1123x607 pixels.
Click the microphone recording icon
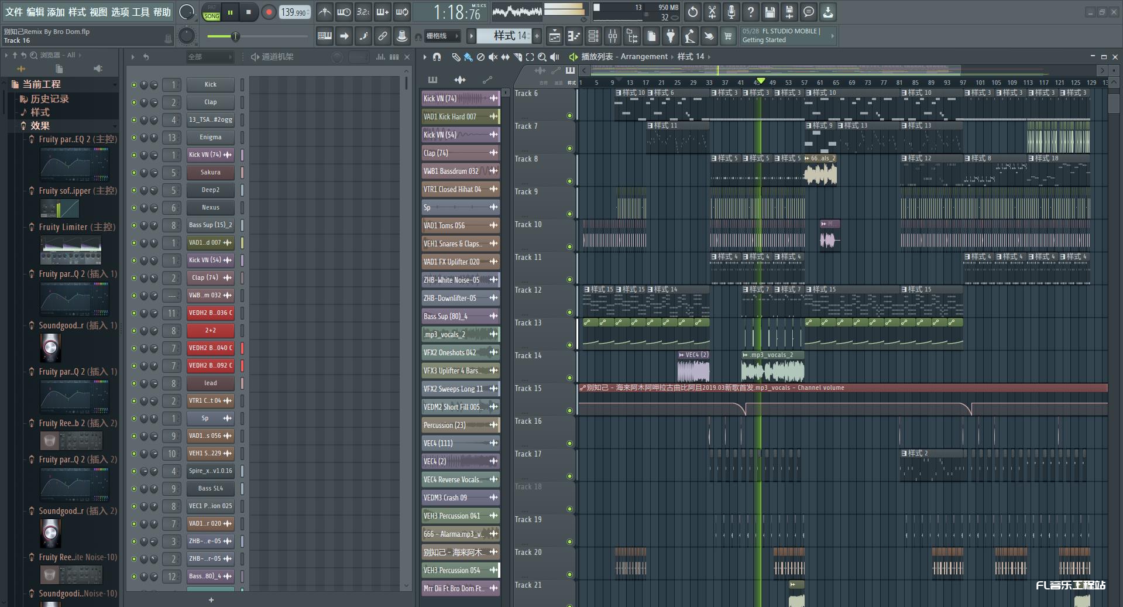point(731,12)
